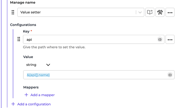This screenshot has width=179, height=108.
Task: Click the Add a configuration link
Action: 34,104
